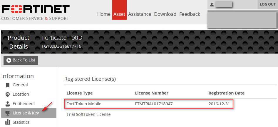
Task: Open the Asset menu
Action: point(119,10)
